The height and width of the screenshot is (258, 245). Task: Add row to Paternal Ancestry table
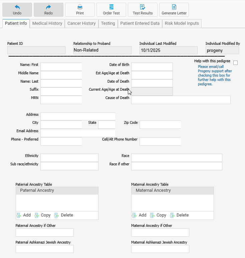click(23, 215)
